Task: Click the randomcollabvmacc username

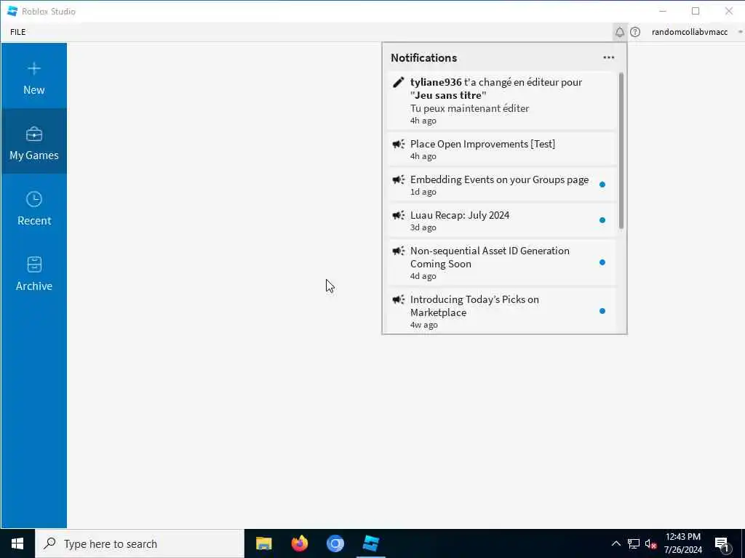Action: point(690,32)
